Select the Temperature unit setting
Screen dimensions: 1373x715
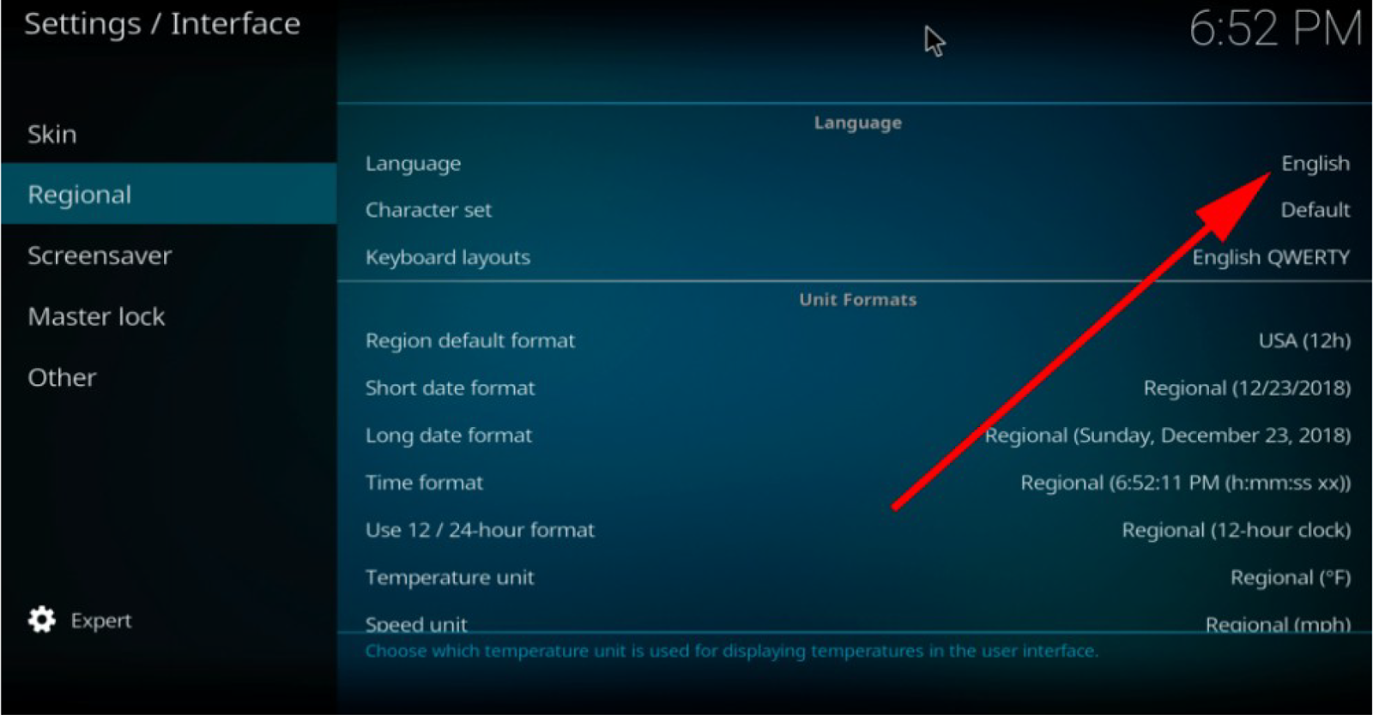point(856,577)
